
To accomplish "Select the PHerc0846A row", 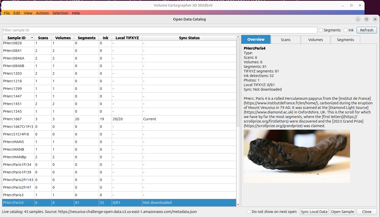I will click(x=119, y=58).
